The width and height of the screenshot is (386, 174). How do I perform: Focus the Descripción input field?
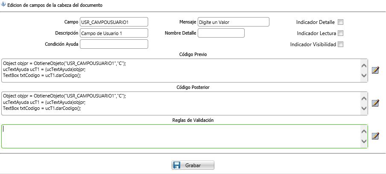[114, 33]
